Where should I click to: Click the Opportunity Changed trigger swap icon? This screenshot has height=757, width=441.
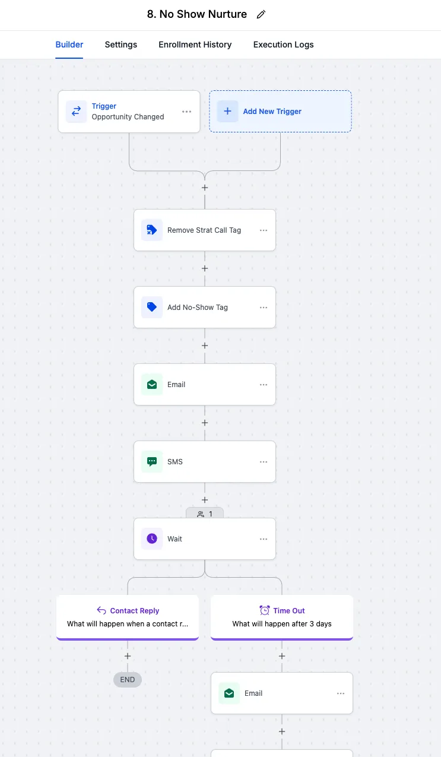76,111
